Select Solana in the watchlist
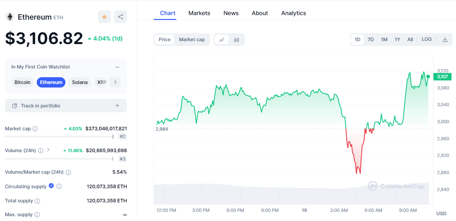The height and width of the screenshot is (221, 456). [80, 82]
